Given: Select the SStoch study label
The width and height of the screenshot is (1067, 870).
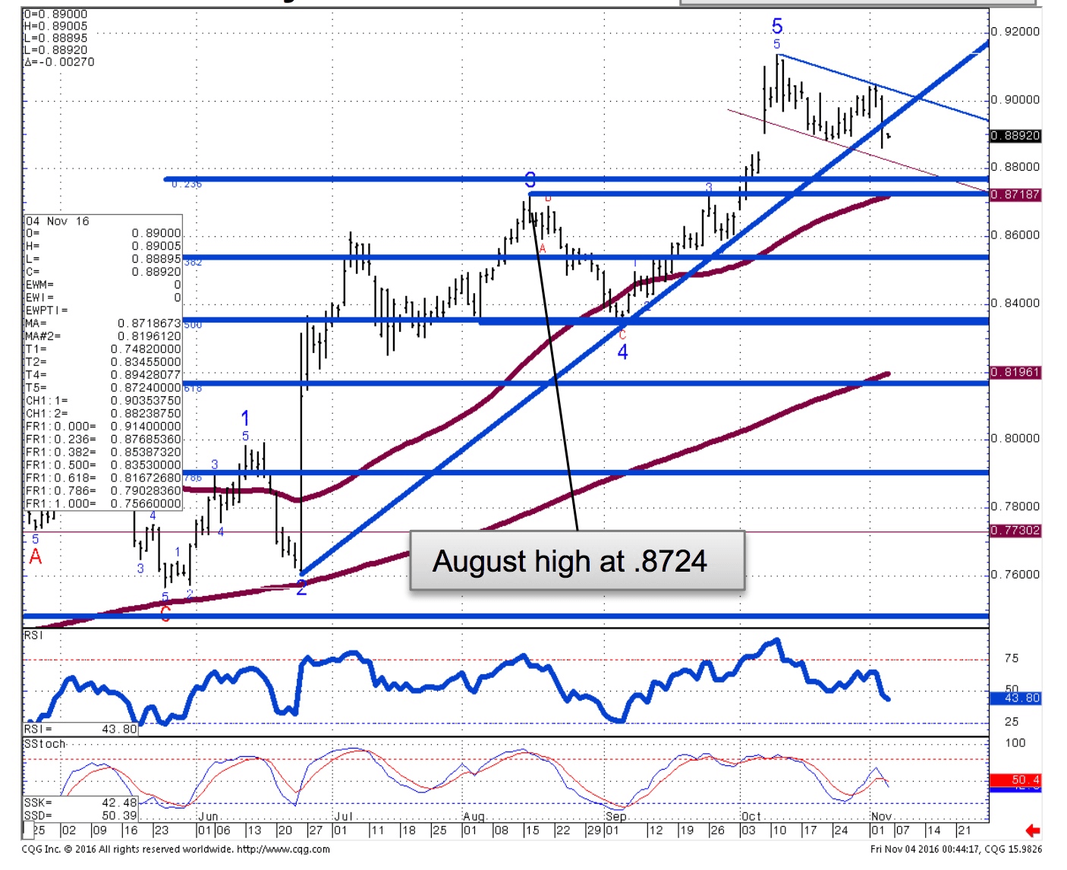Looking at the screenshot, I should click(x=45, y=744).
